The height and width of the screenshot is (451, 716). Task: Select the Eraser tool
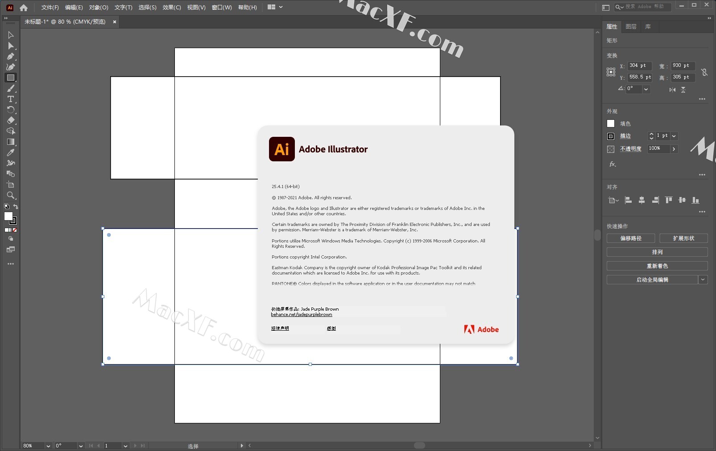[x=11, y=120]
